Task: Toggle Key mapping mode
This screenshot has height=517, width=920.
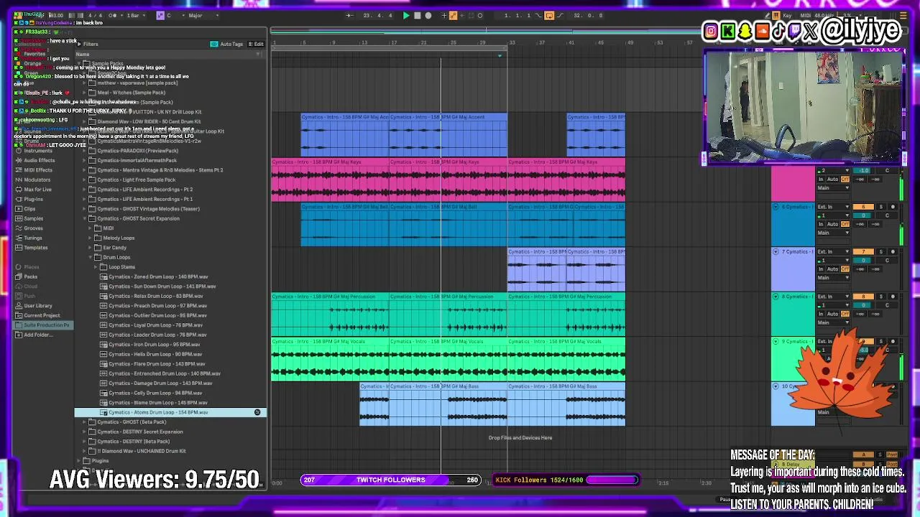Action: click(x=786, y=15)
